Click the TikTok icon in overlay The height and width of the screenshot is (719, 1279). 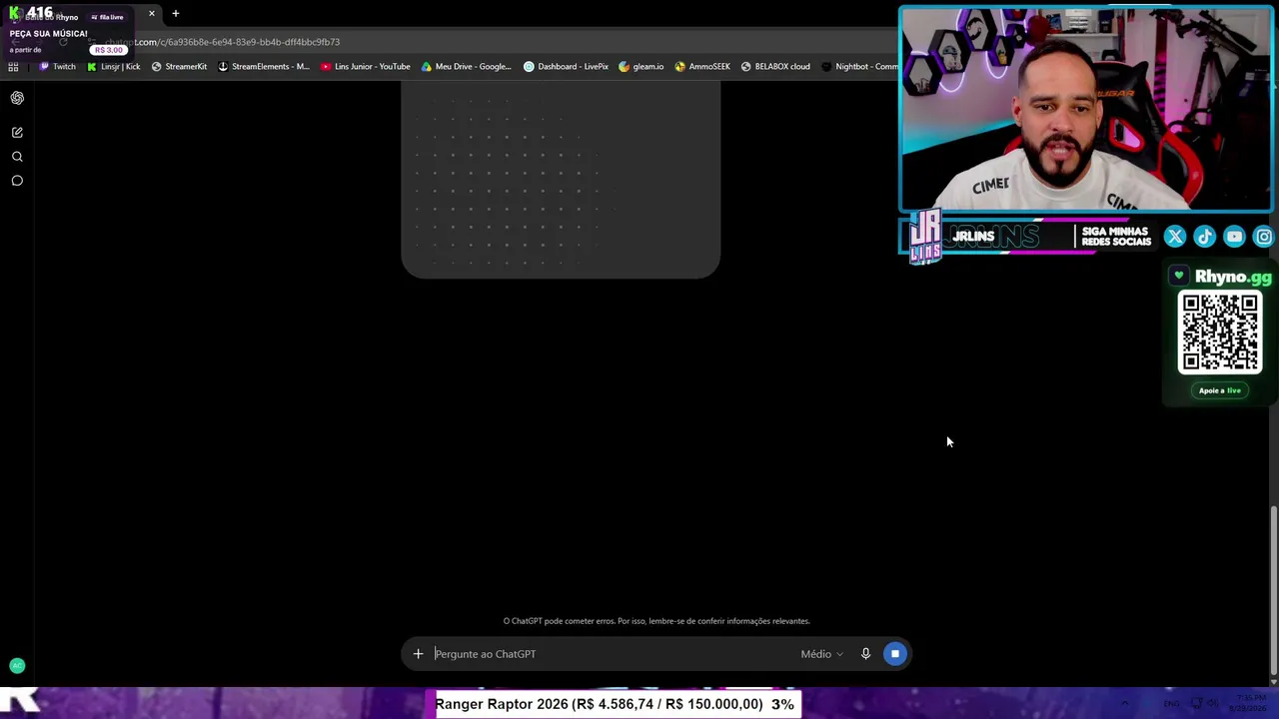pyautogui.click(x=1204, y=237)
